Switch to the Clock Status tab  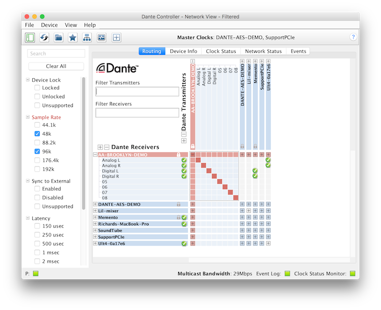click(221, 51)
